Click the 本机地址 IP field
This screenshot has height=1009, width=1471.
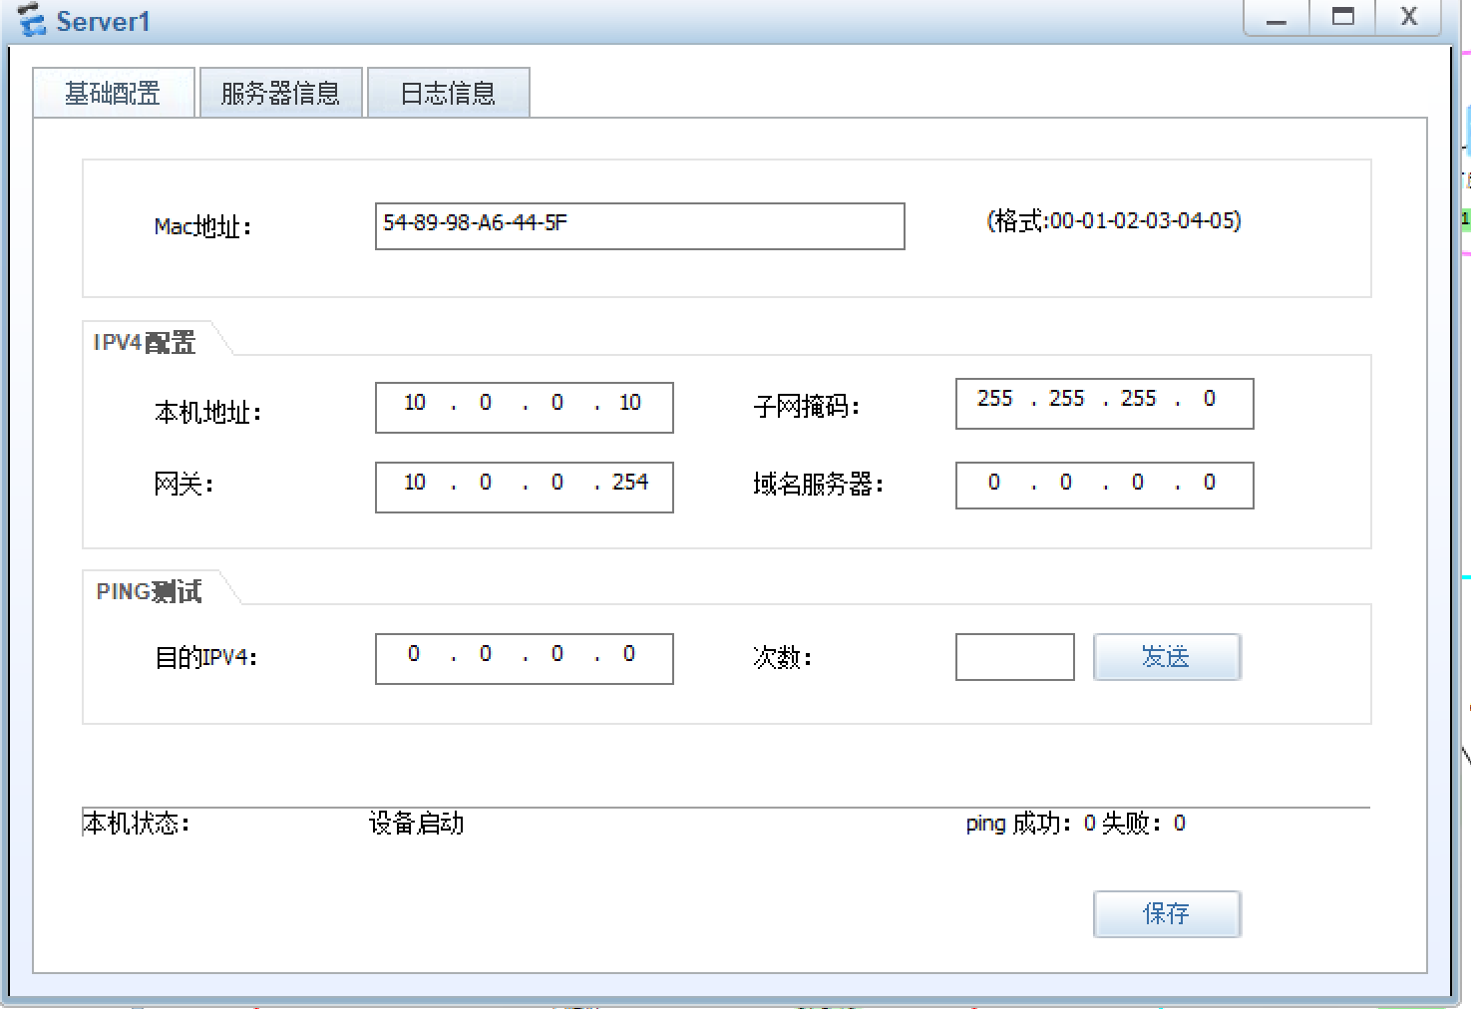(525, 408)
